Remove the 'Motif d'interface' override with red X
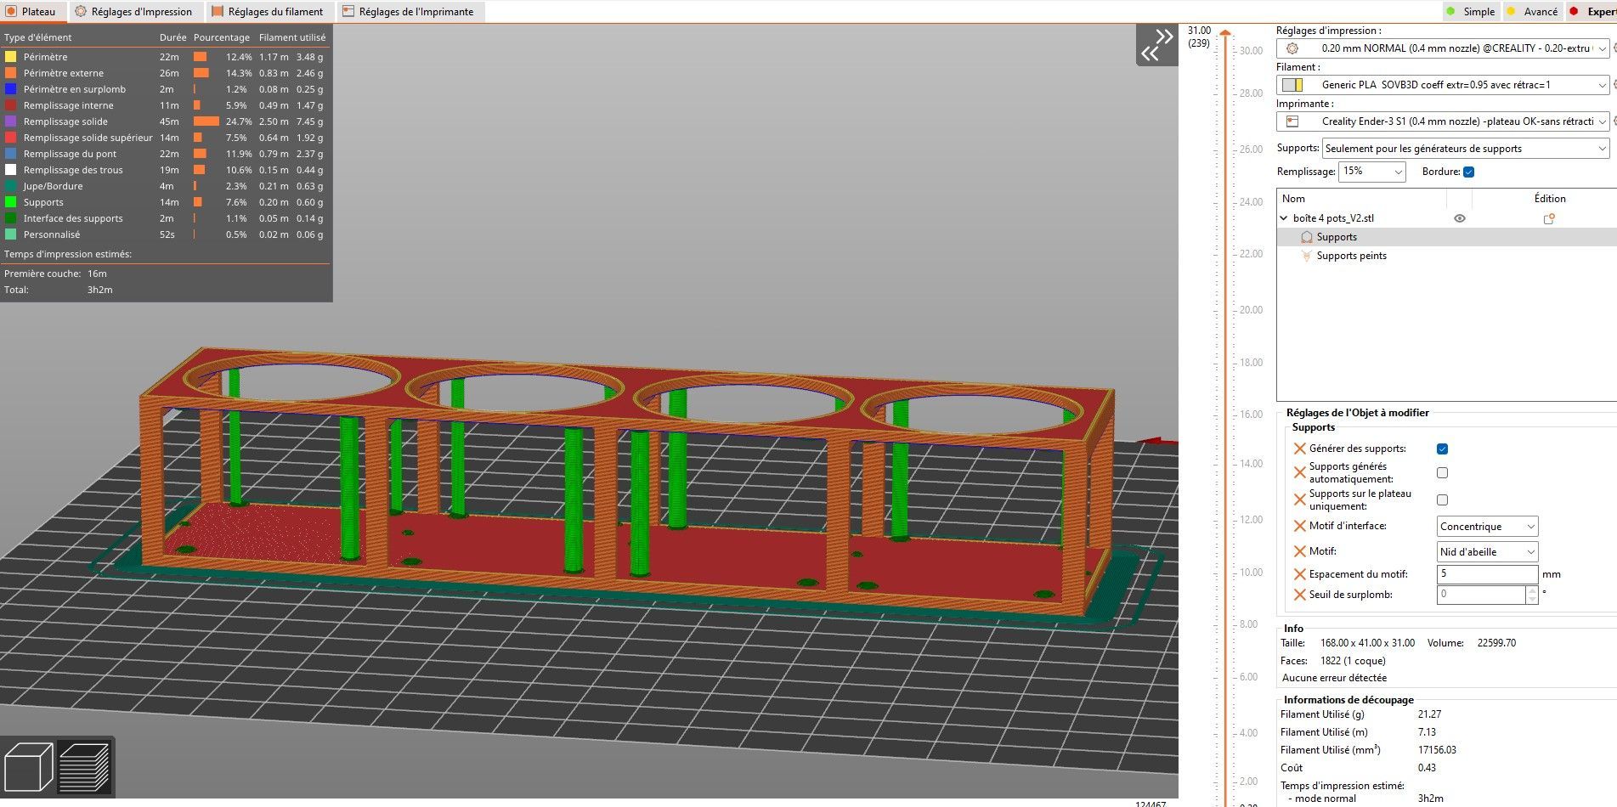The height and width of the screenshot is (807, 1617). (x=1299, y=527)
